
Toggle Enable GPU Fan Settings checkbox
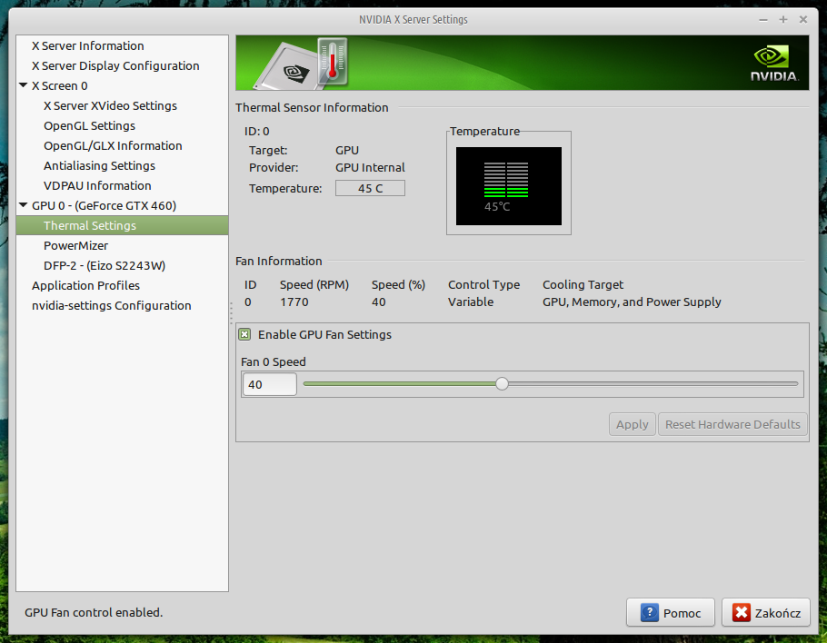point(244,334)
